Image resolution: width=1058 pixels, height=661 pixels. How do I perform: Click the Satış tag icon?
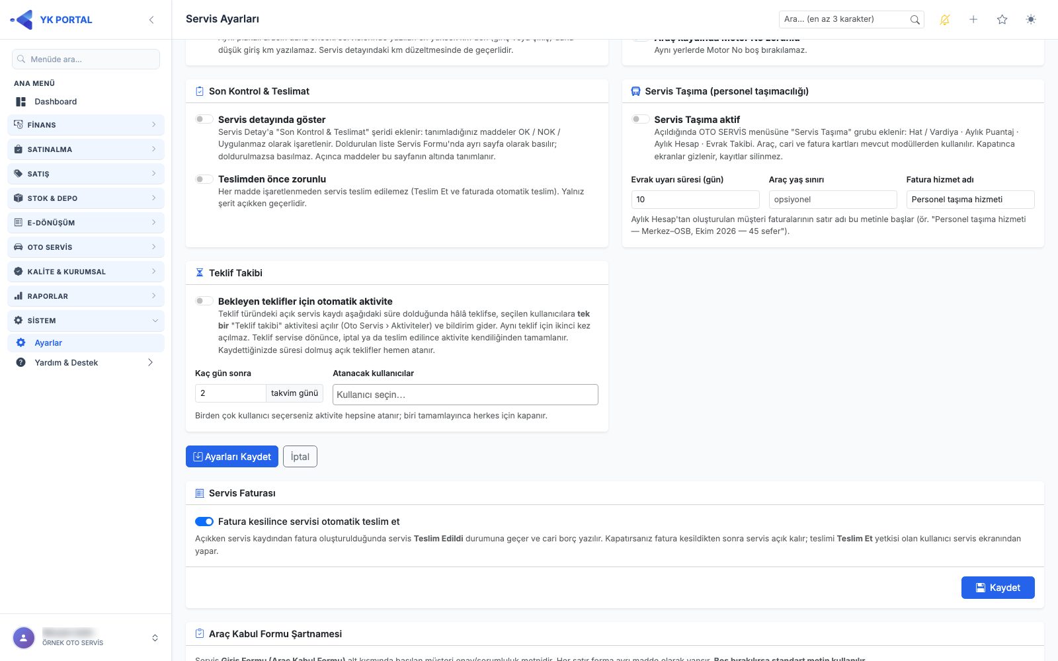19,174
